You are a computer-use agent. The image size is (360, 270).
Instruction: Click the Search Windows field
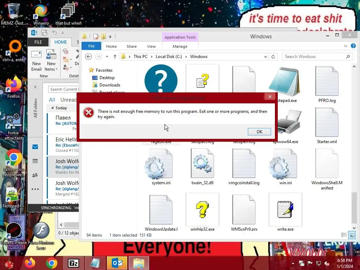click(317, 57)
